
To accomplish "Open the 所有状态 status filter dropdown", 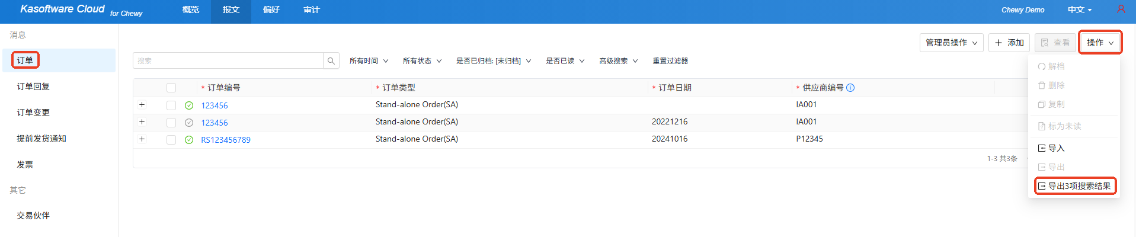I will click(422, 61).
